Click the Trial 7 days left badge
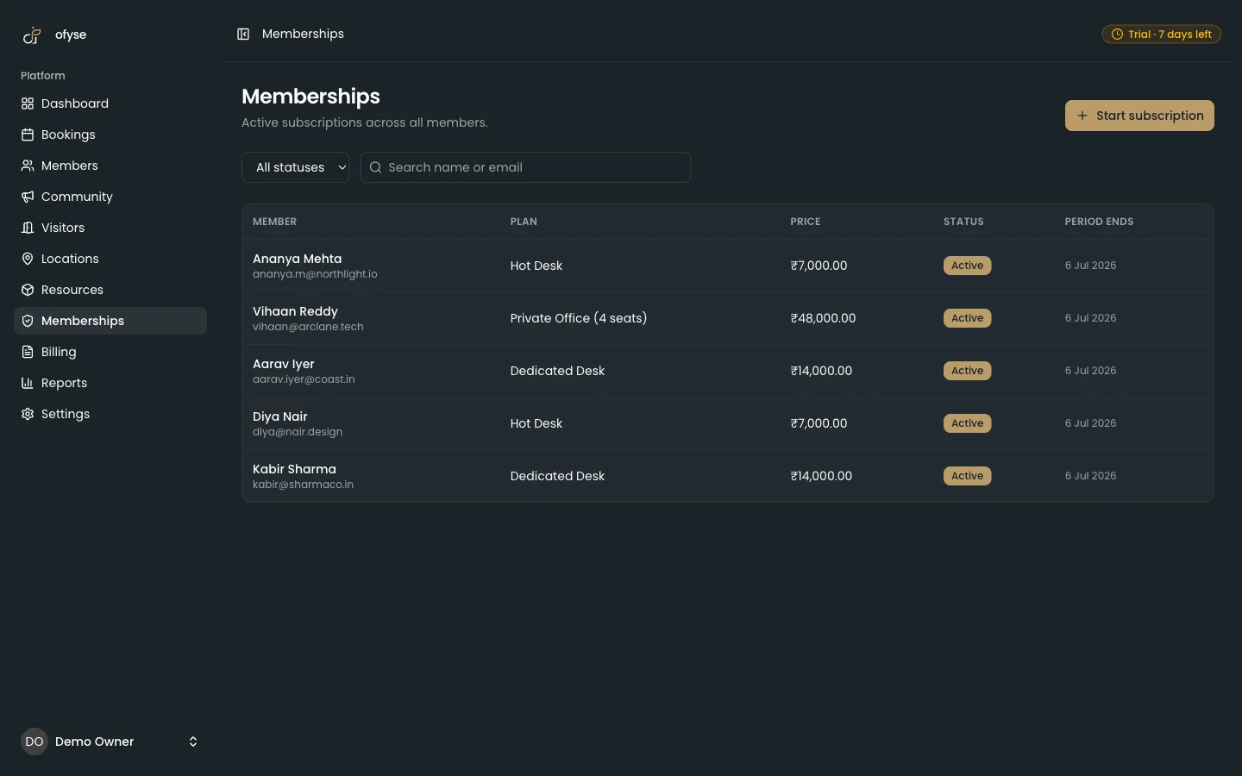Screen dimensions: 1242x776 point(1161,34)
